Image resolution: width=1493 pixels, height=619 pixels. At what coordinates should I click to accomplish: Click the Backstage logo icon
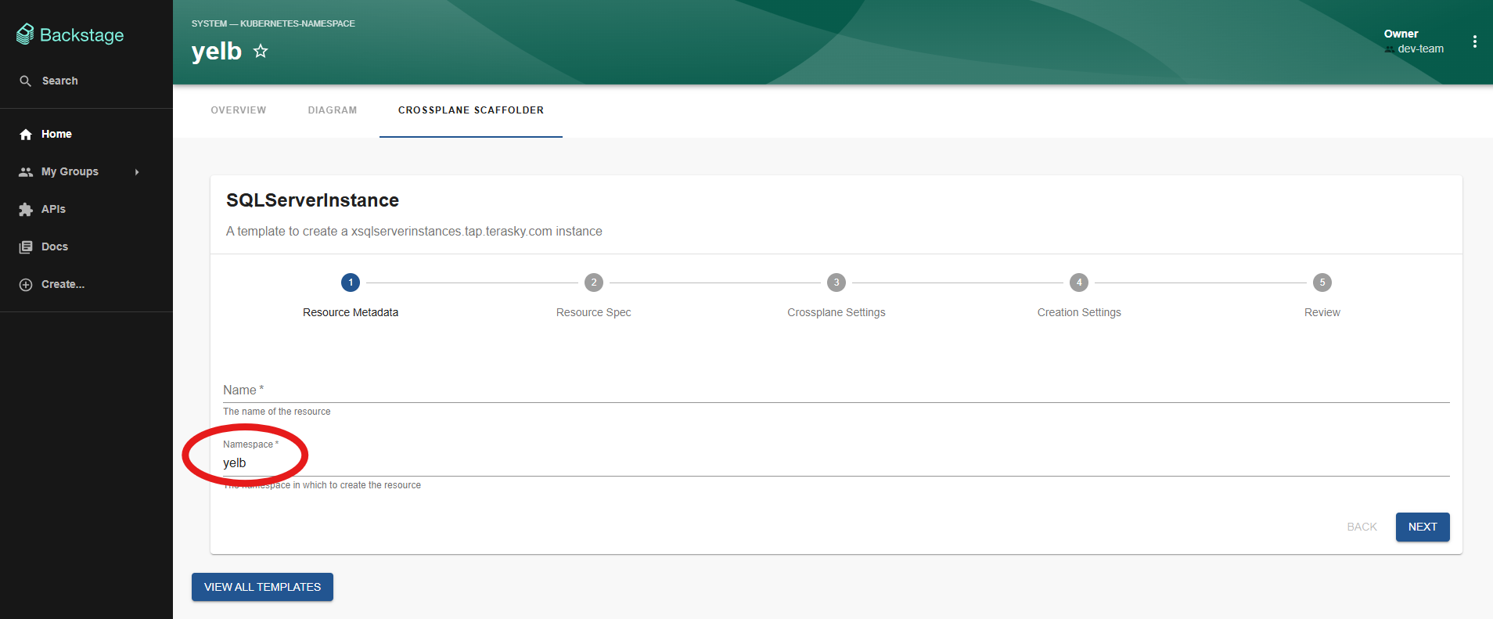pos(25,34)
